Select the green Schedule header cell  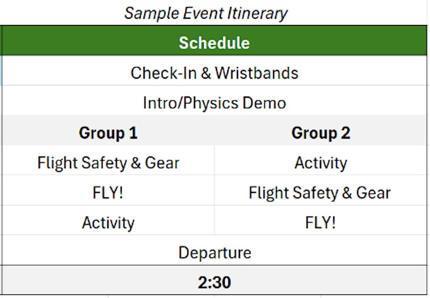pos(214,43)
